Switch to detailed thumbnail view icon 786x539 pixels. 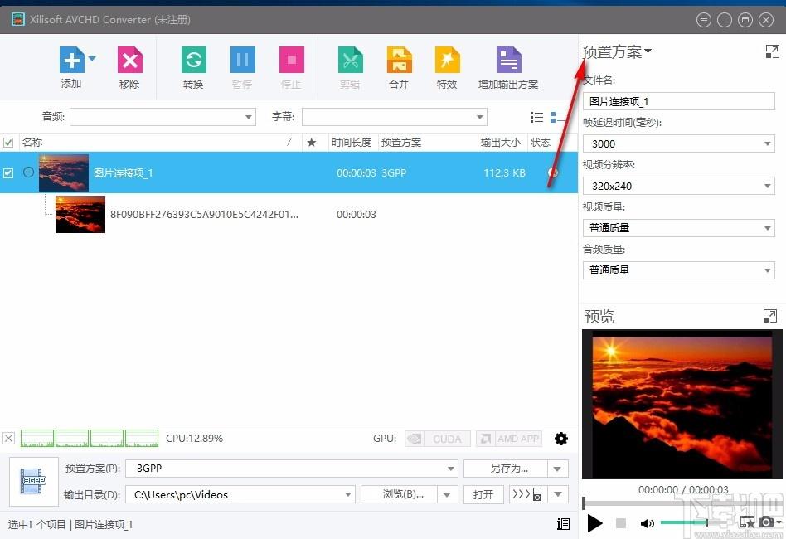(557, 117)
